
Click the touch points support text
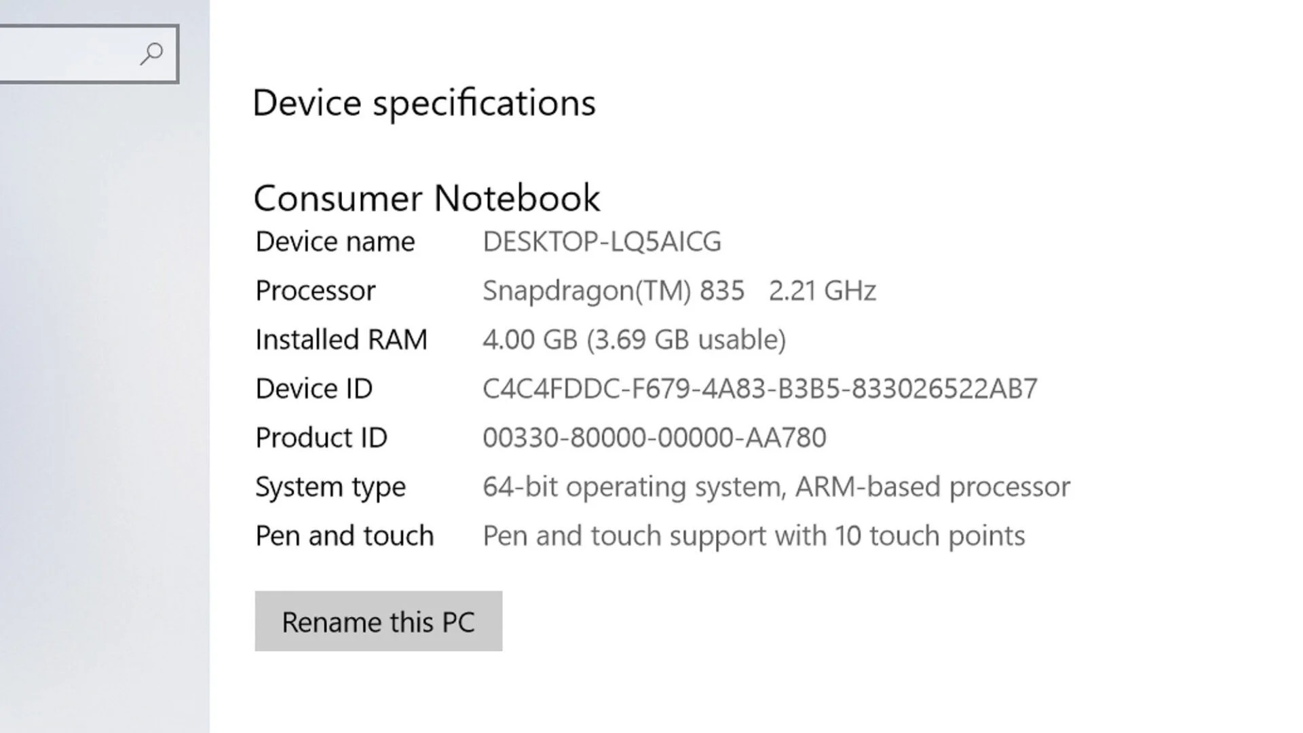[x=752, y=535]
